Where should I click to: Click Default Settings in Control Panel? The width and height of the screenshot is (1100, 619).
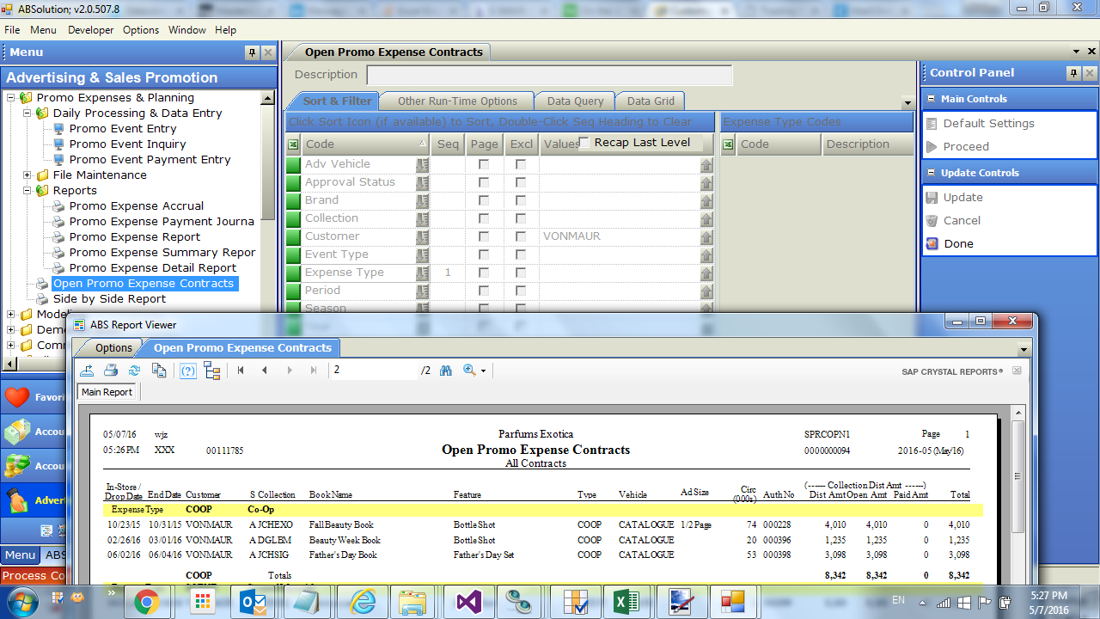[988, 123]
